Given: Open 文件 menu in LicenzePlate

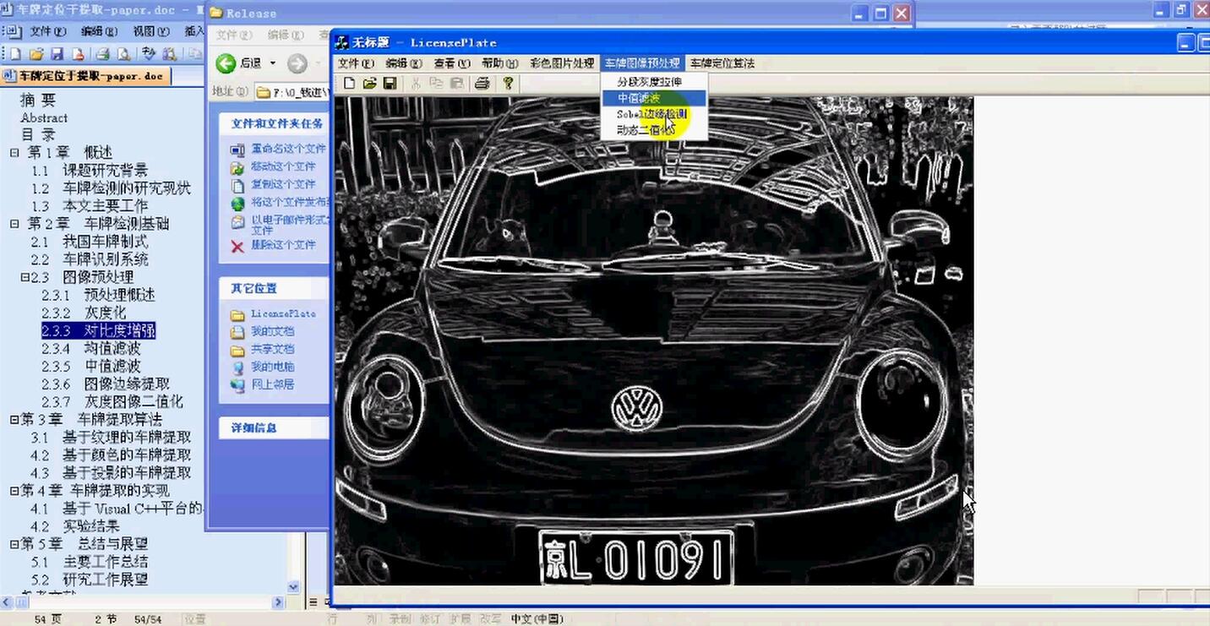Looking at the screenshot, I should click(x=356, y=63).
